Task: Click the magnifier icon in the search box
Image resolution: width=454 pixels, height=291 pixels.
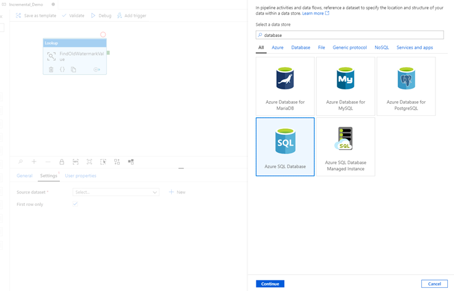Action: coord(260,35)
